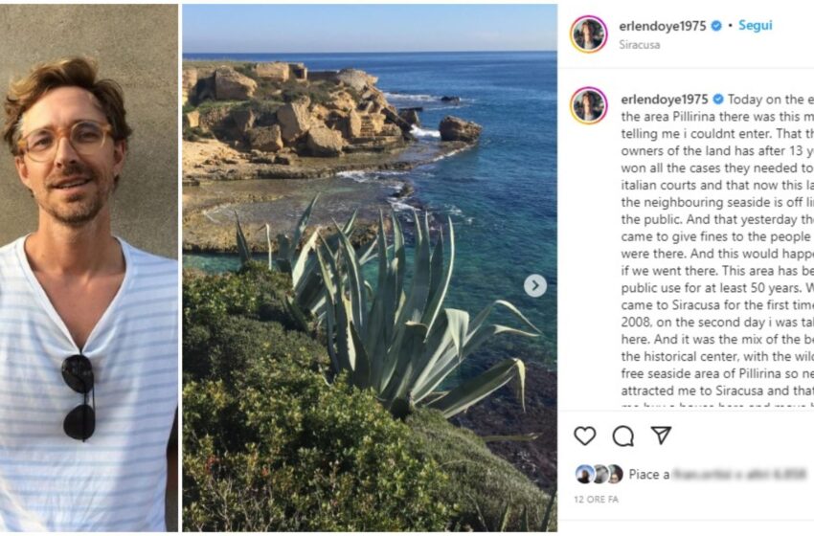This screenshot has width=814, height=536.
Task: Click the avatar next to the caption
Action: coord(588,105)
